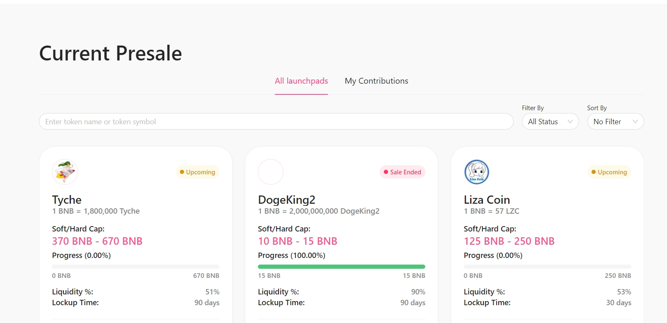Click the DogeKing2 green progress bar

(x=342, y=267)
